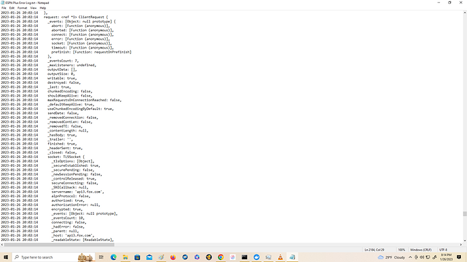467x262 pixels.
Task: Click the line '_maxListeners: undefined,'
Action: 72,65
